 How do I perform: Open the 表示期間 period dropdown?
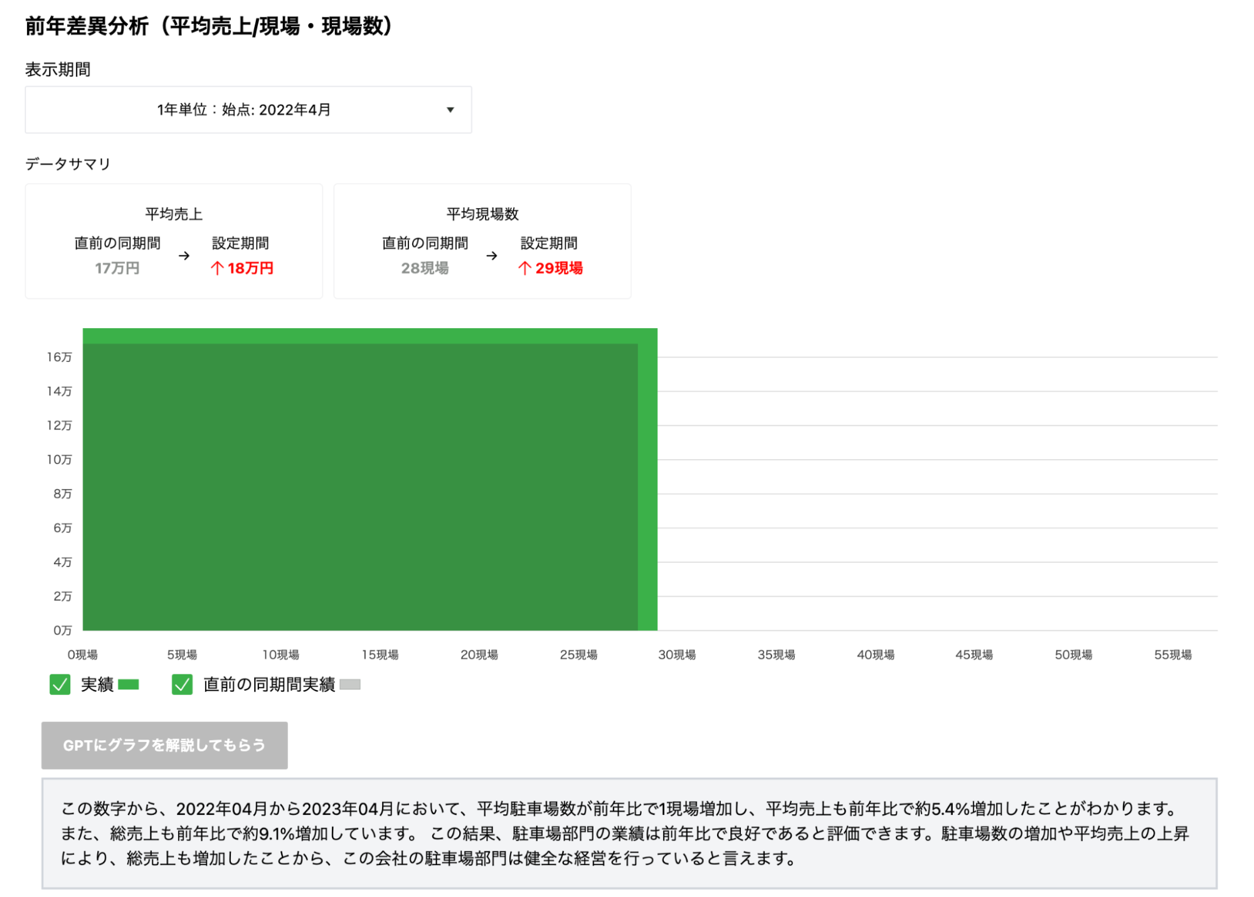point(248,110)
